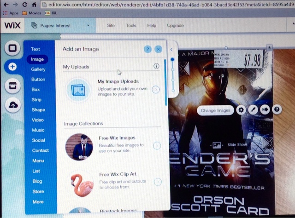Click the animation diamond icon

pyautogui.click(x=265, y=109)
